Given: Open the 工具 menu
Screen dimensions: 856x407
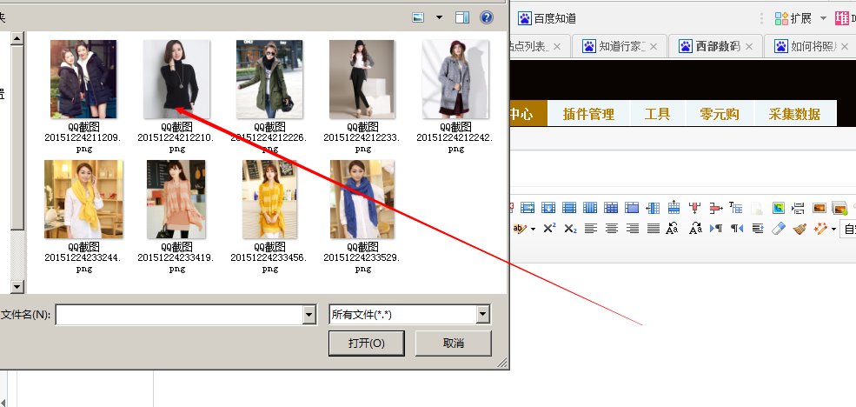Looking at the screenshot, I should point(657,114).
